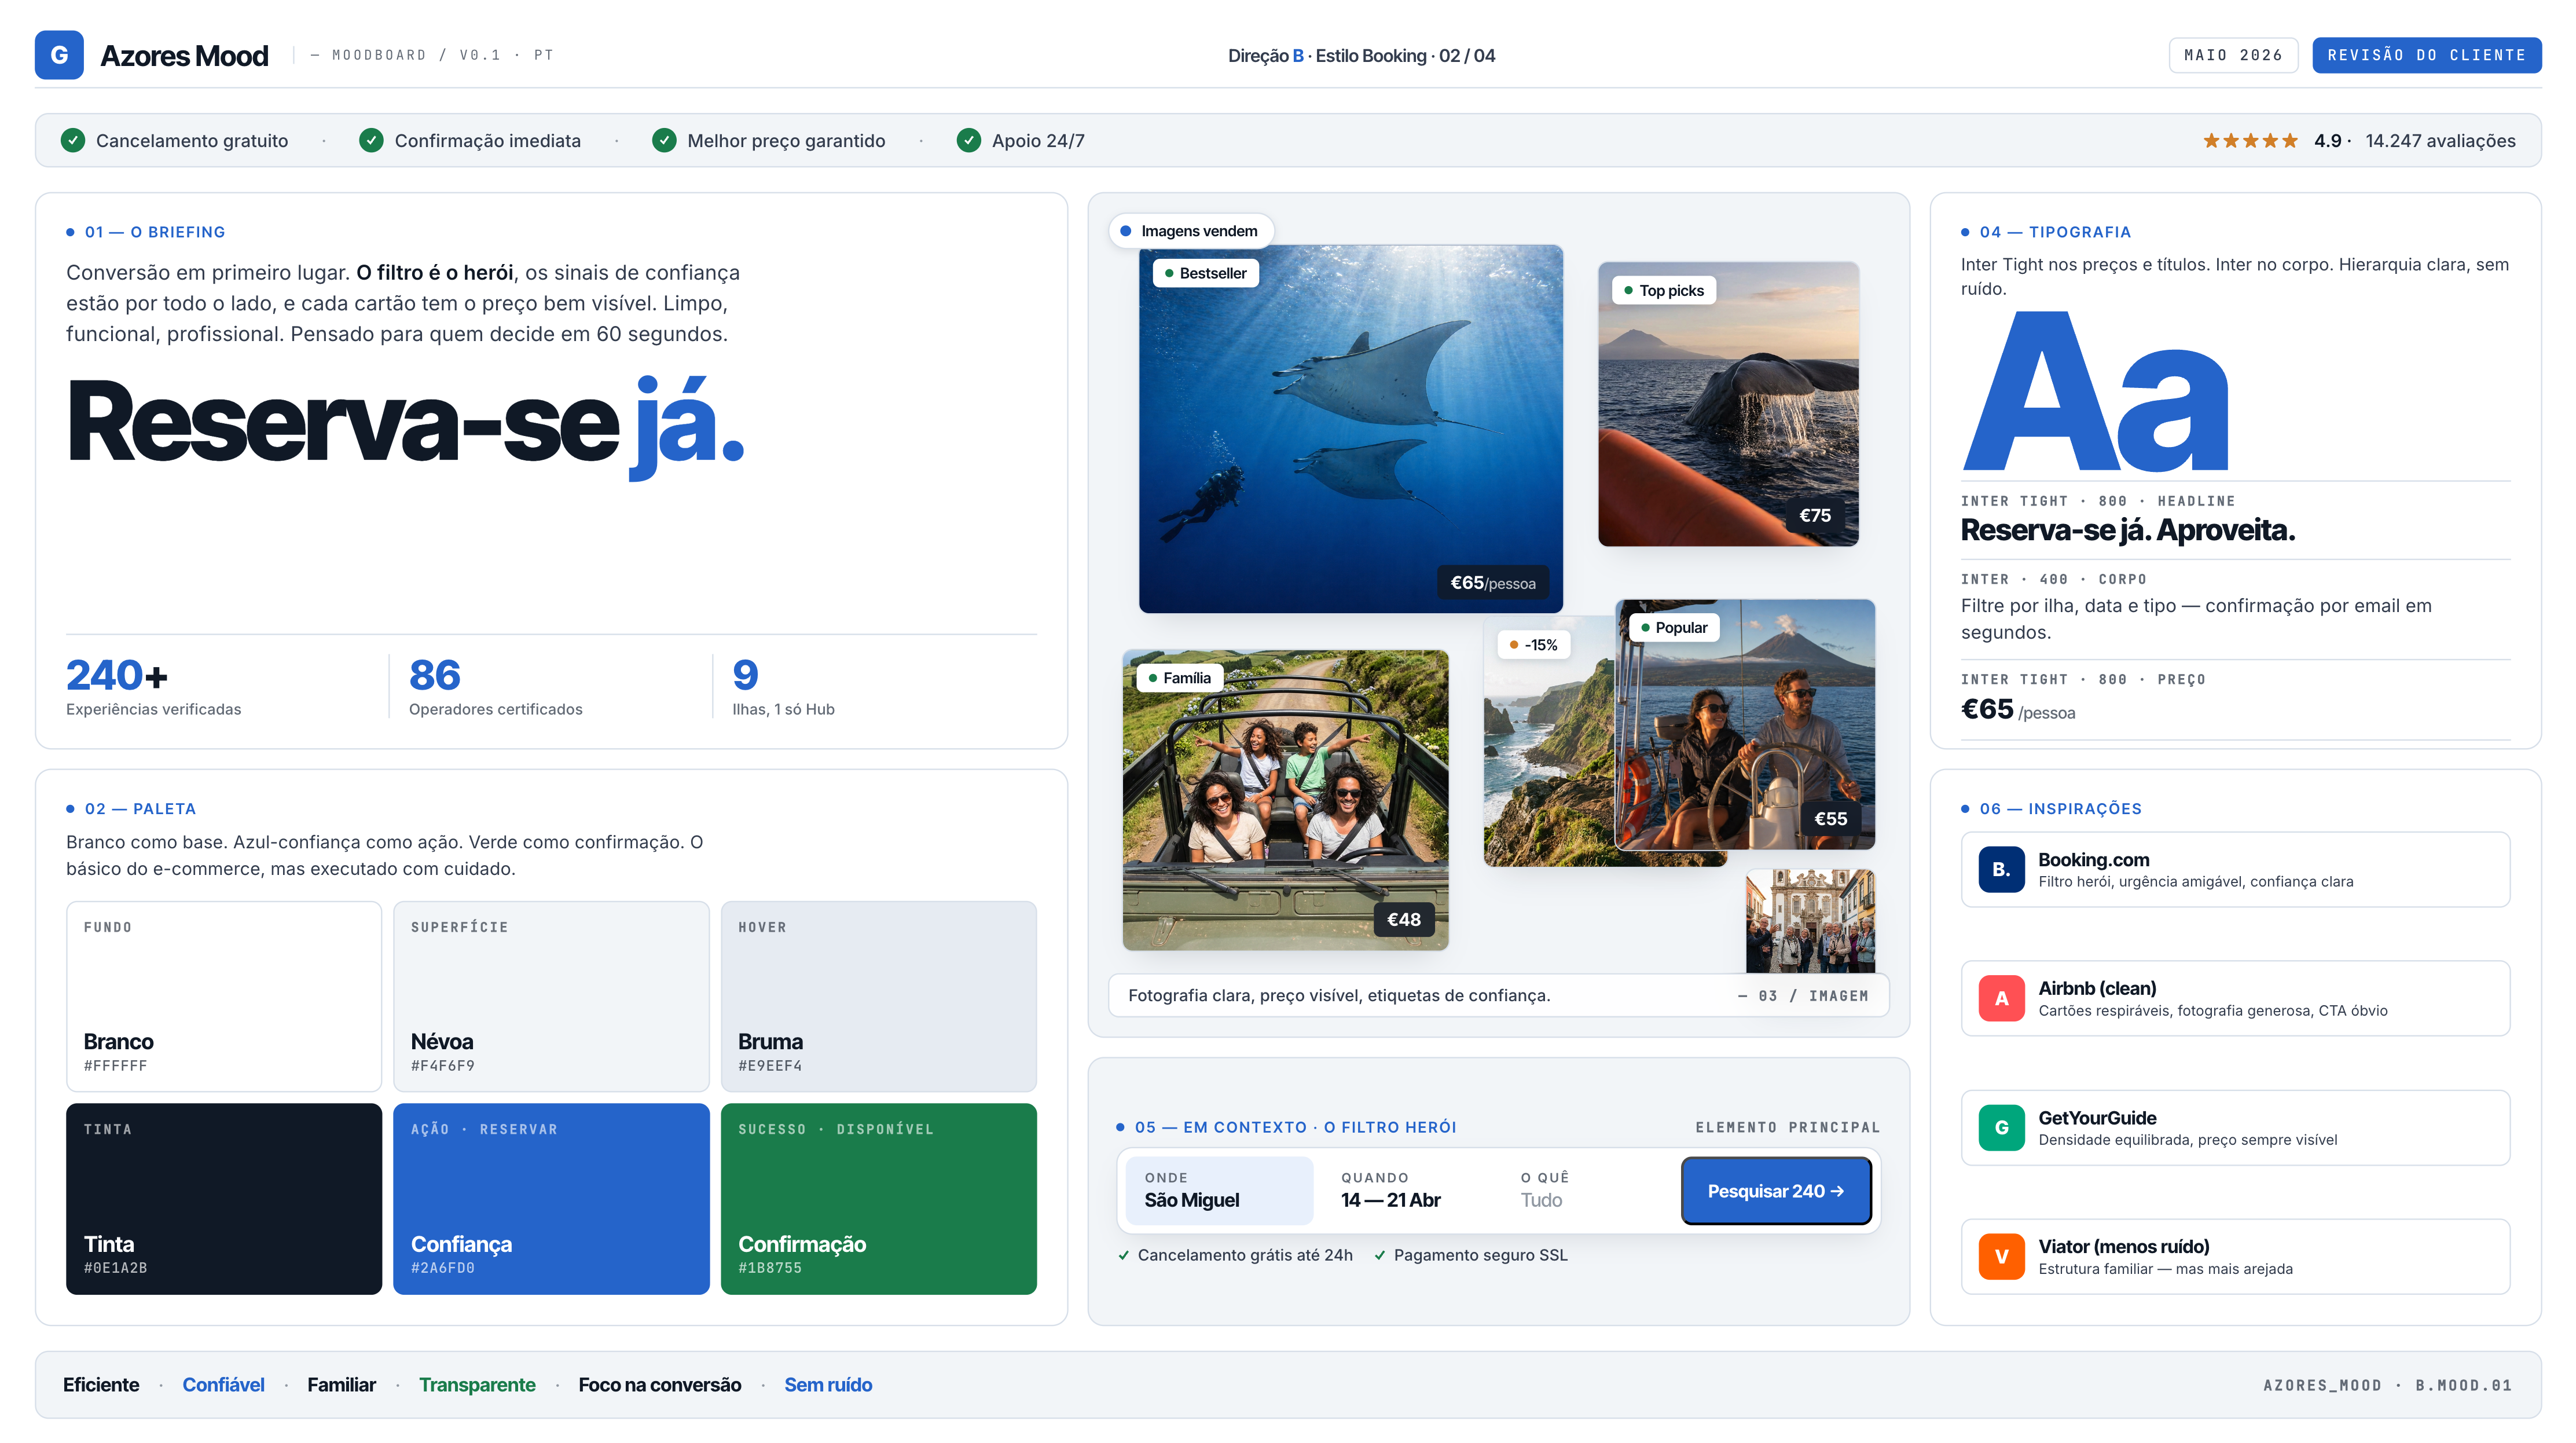
Task: Click the Família tag
Action: coord(1180,678)
